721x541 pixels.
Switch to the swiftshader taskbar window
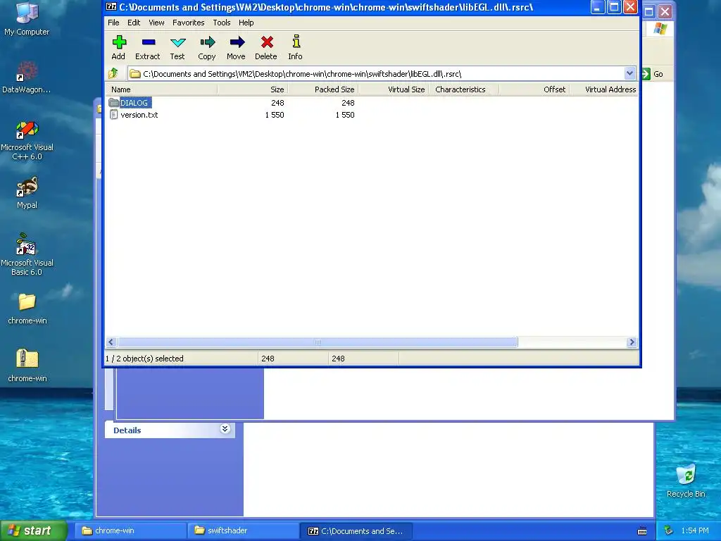coord(243,530)
